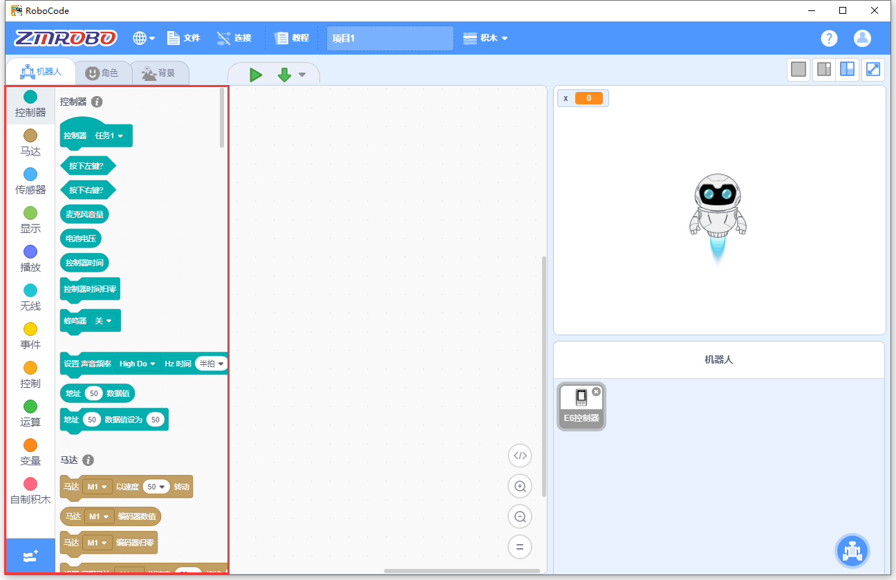
Task: Enter fullscreen stage mode
Action: (x=873, y=69)
